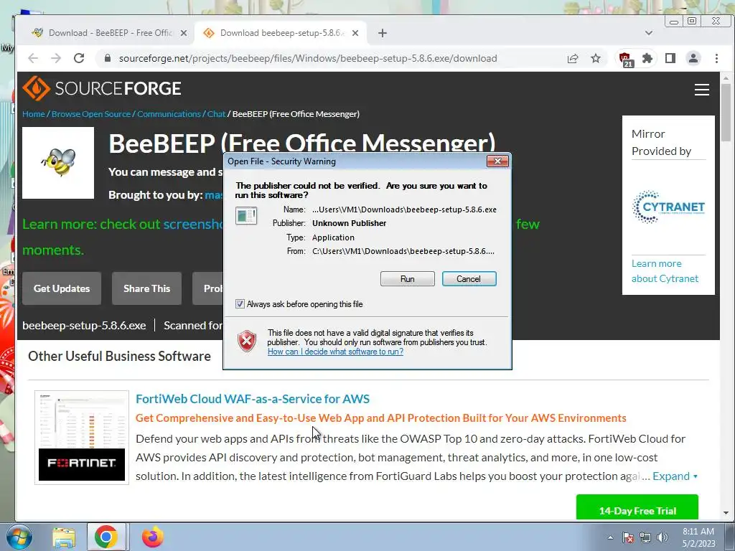Open the Extensions puzzle icon
Image resolution: width=735 pixels, height=551 pixels.
pyautogui.click(x=647, y=59)
